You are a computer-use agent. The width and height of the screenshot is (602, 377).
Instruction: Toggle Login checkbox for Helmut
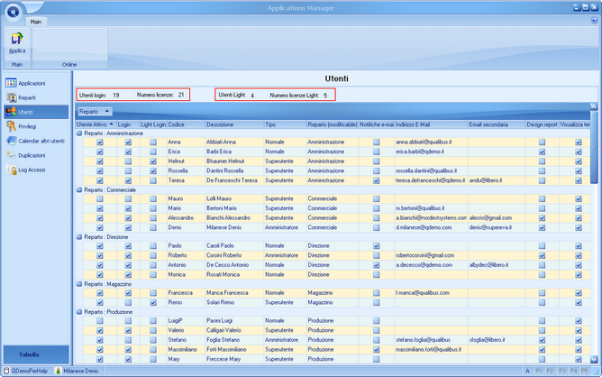click(x=128, y=161)
